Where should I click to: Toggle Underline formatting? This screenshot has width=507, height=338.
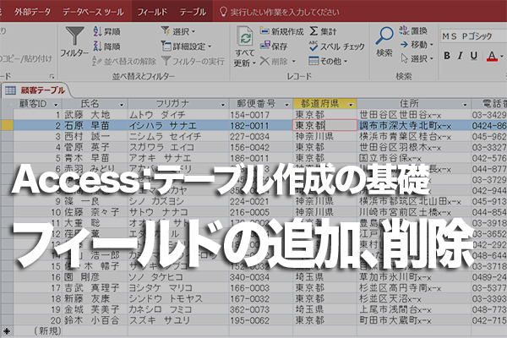coord(474,56)
